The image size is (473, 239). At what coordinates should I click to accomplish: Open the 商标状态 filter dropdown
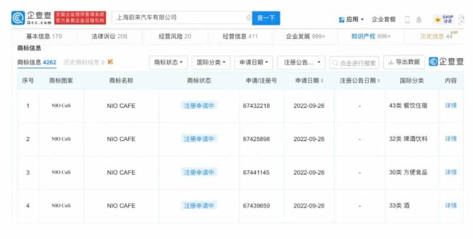(x=169, y=63)
